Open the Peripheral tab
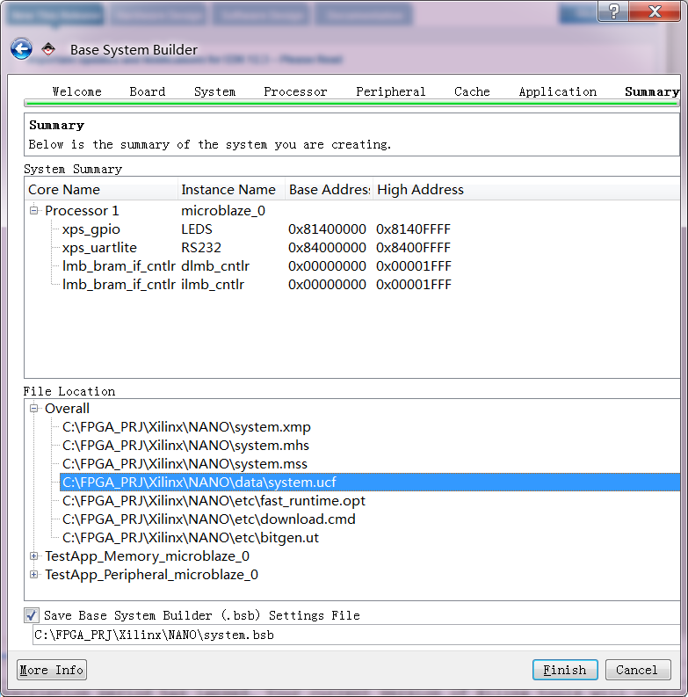This screenshot has height=697, width=688. (390, 91)
